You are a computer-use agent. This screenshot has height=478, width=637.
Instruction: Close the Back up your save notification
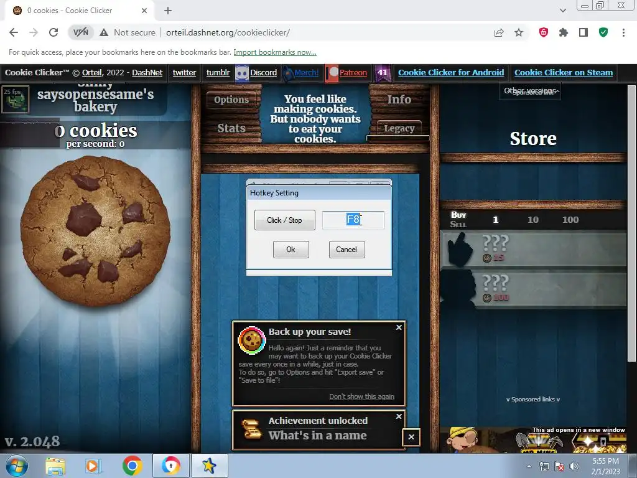coord(399,327)
